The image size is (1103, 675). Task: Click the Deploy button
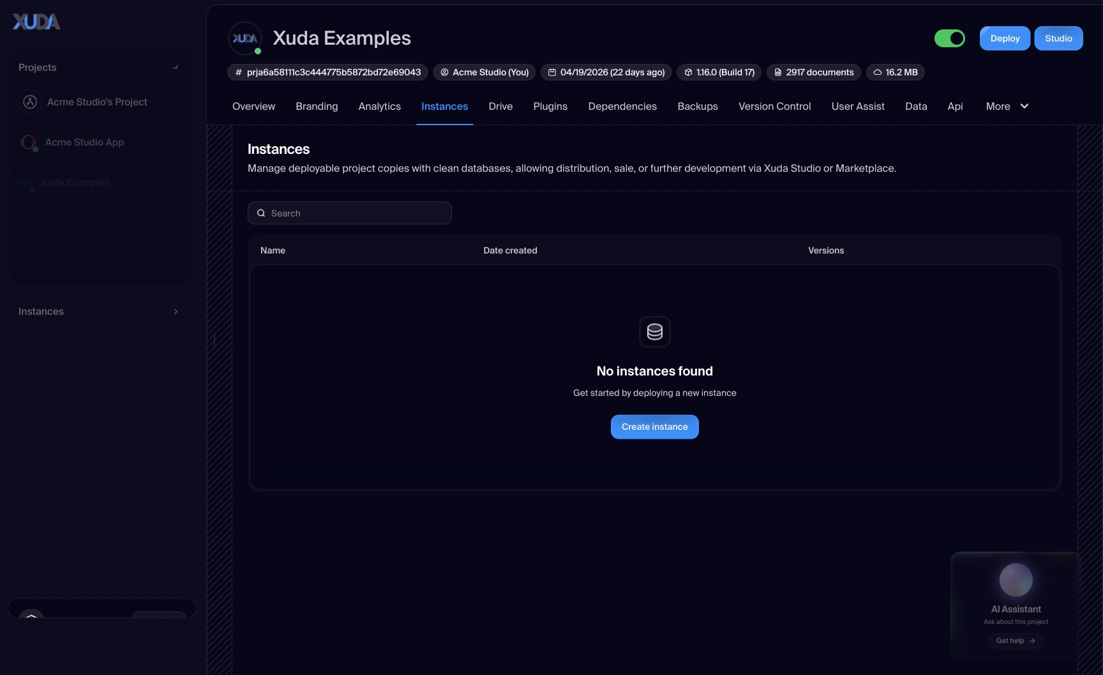click(1005, 38)
